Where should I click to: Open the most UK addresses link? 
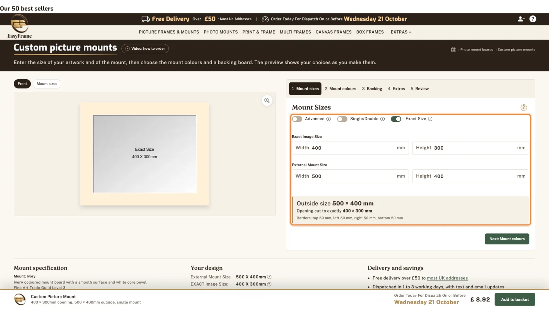pyautogui.click(x=447, y=278)
